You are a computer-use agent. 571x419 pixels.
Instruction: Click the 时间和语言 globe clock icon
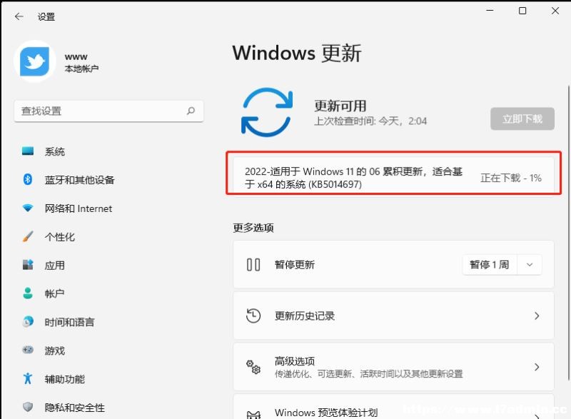click(x=28, y=321)
